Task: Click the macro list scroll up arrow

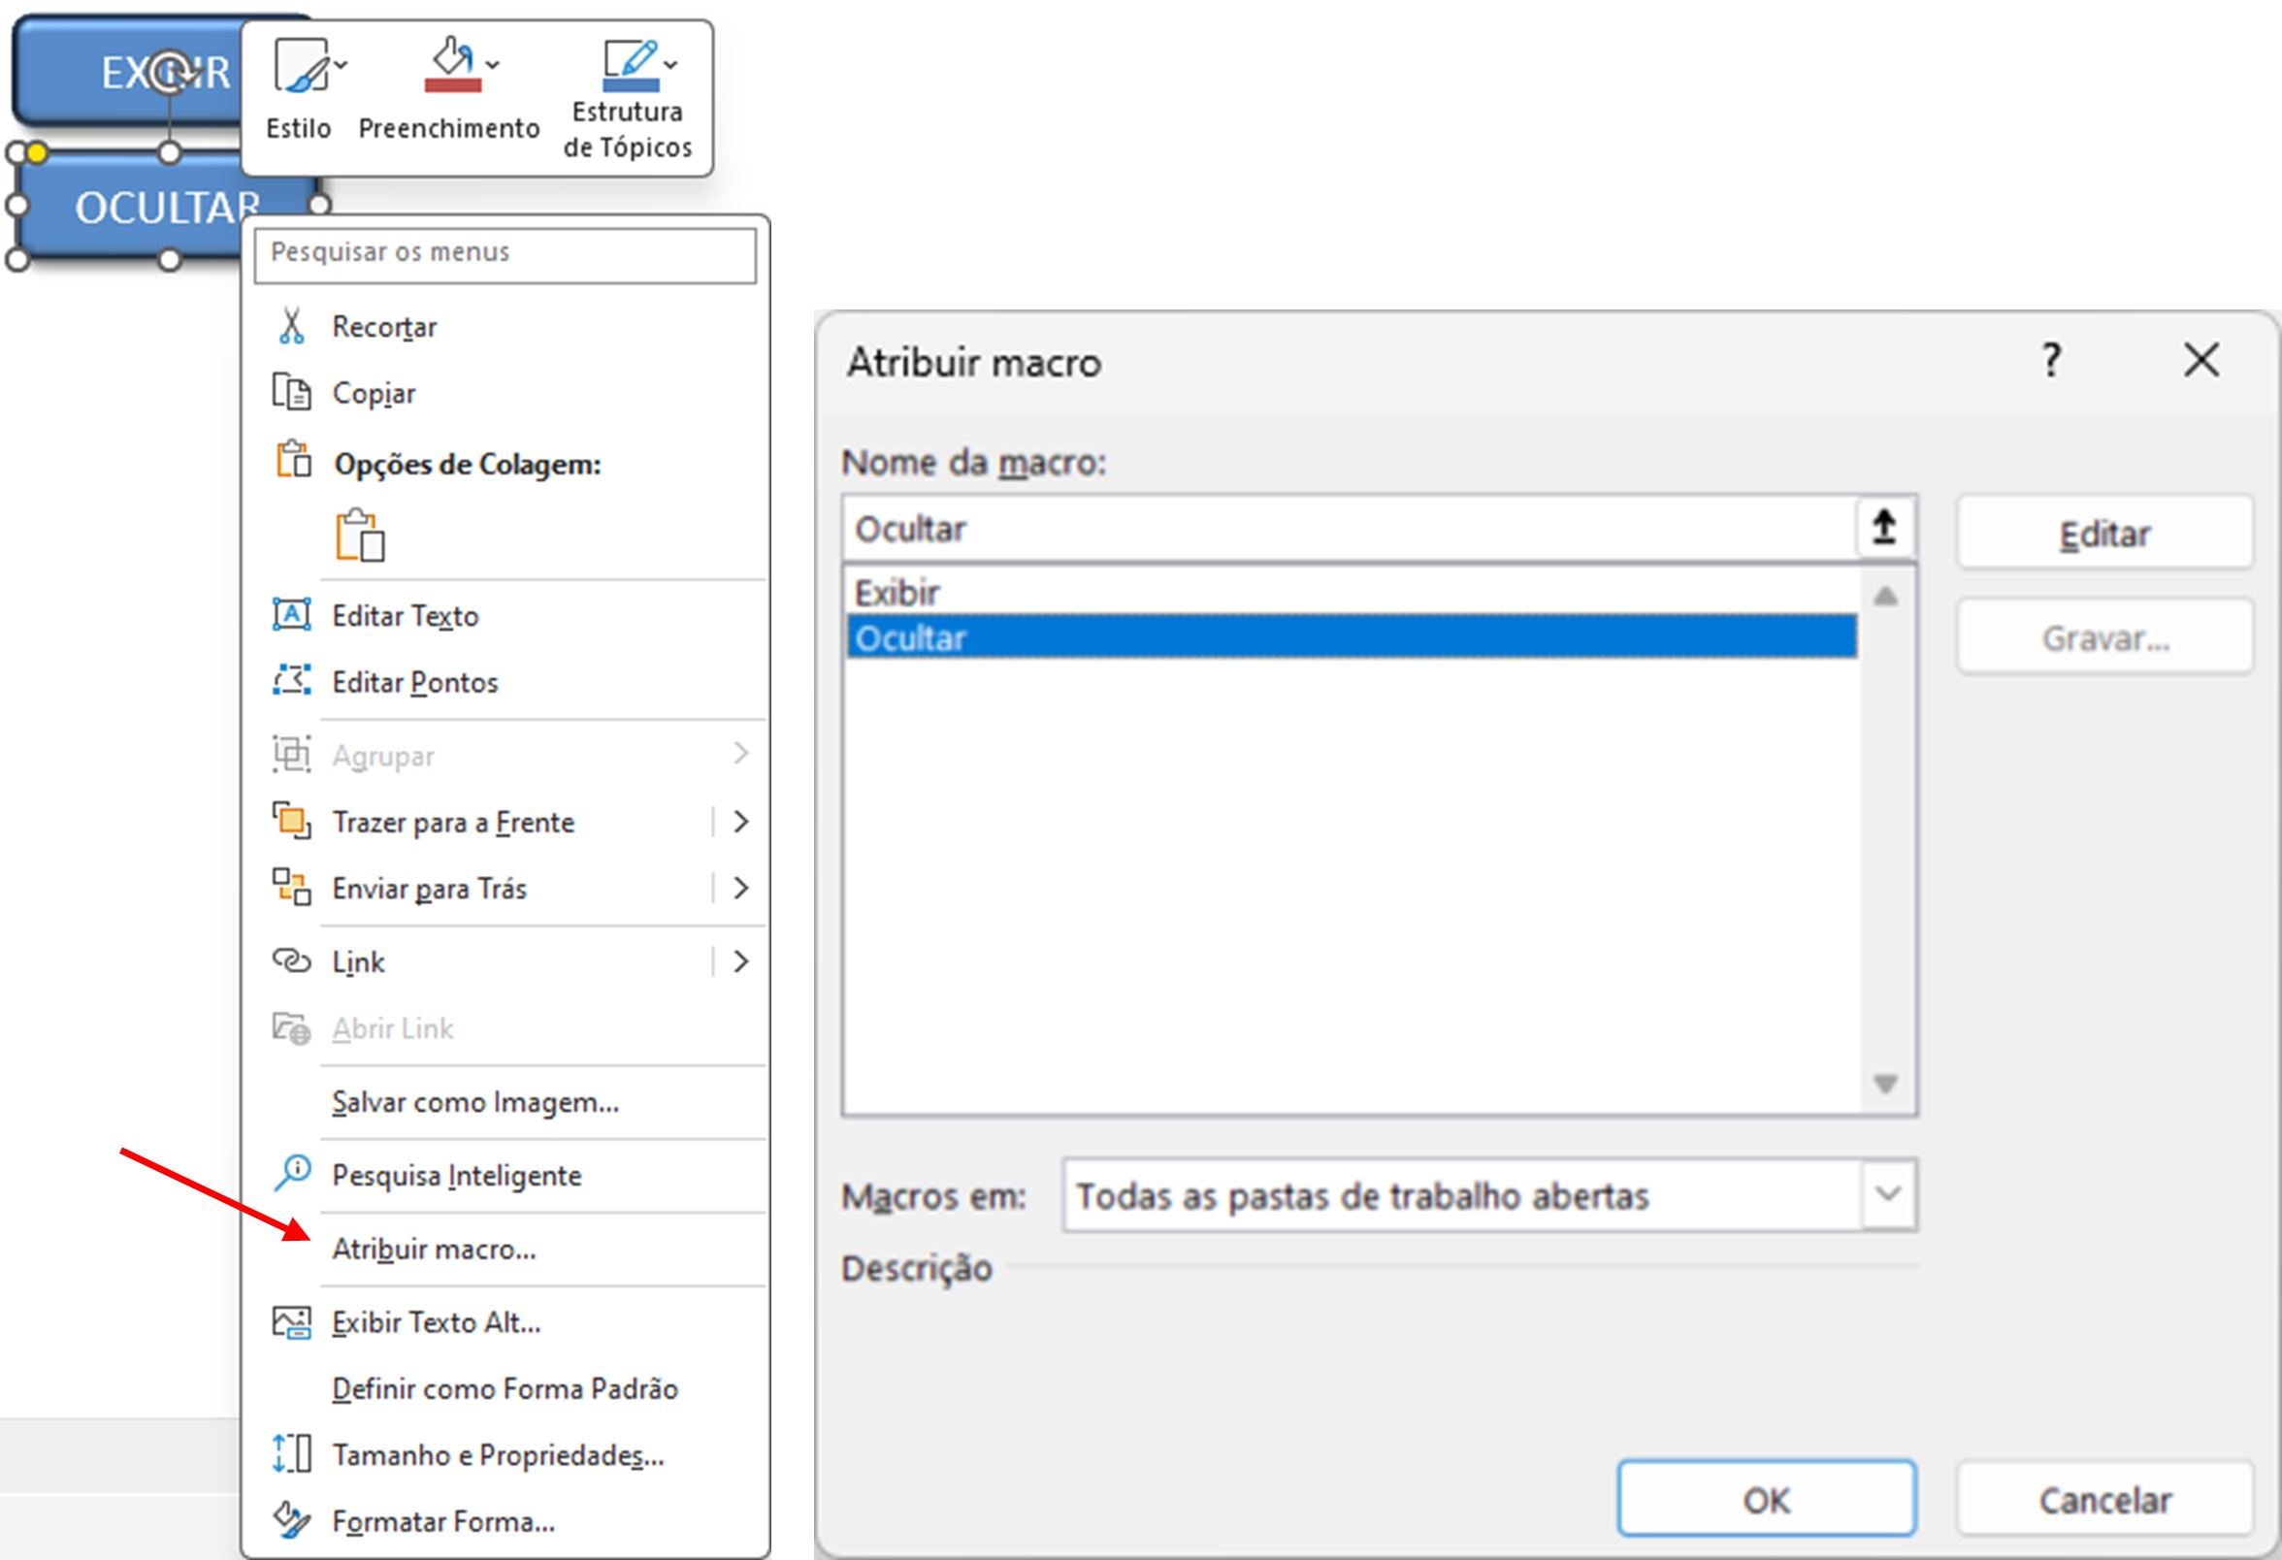Action: [1885, 596]
